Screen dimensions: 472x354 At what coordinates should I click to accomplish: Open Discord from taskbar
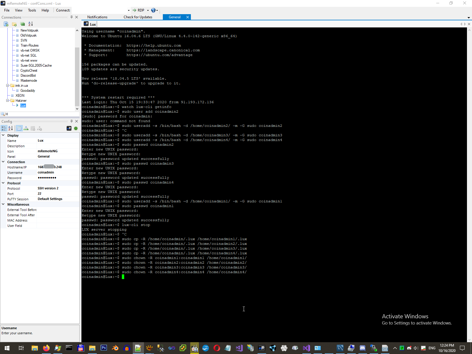[x=363, y=348]
